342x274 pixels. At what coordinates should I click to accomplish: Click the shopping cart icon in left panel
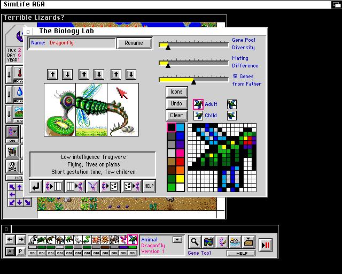[x=12, y=151]
